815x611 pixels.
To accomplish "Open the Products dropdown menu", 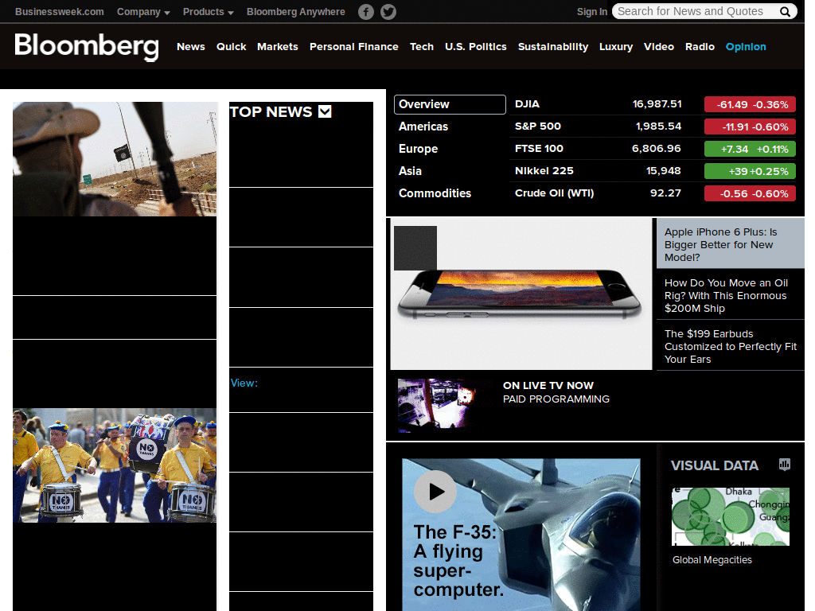I will pyautogui.click(x=208, y=11).
